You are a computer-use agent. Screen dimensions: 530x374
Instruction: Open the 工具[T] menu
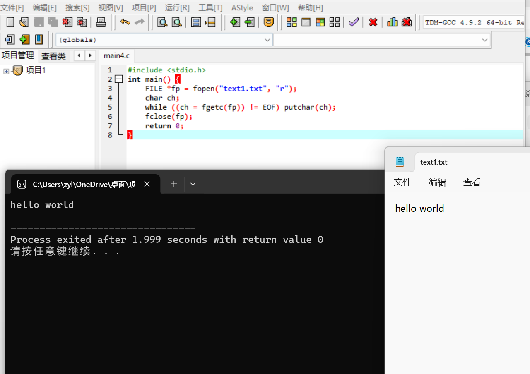tap(210, 7)
